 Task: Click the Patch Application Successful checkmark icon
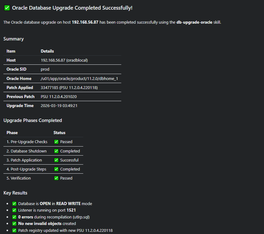[56, 160]
